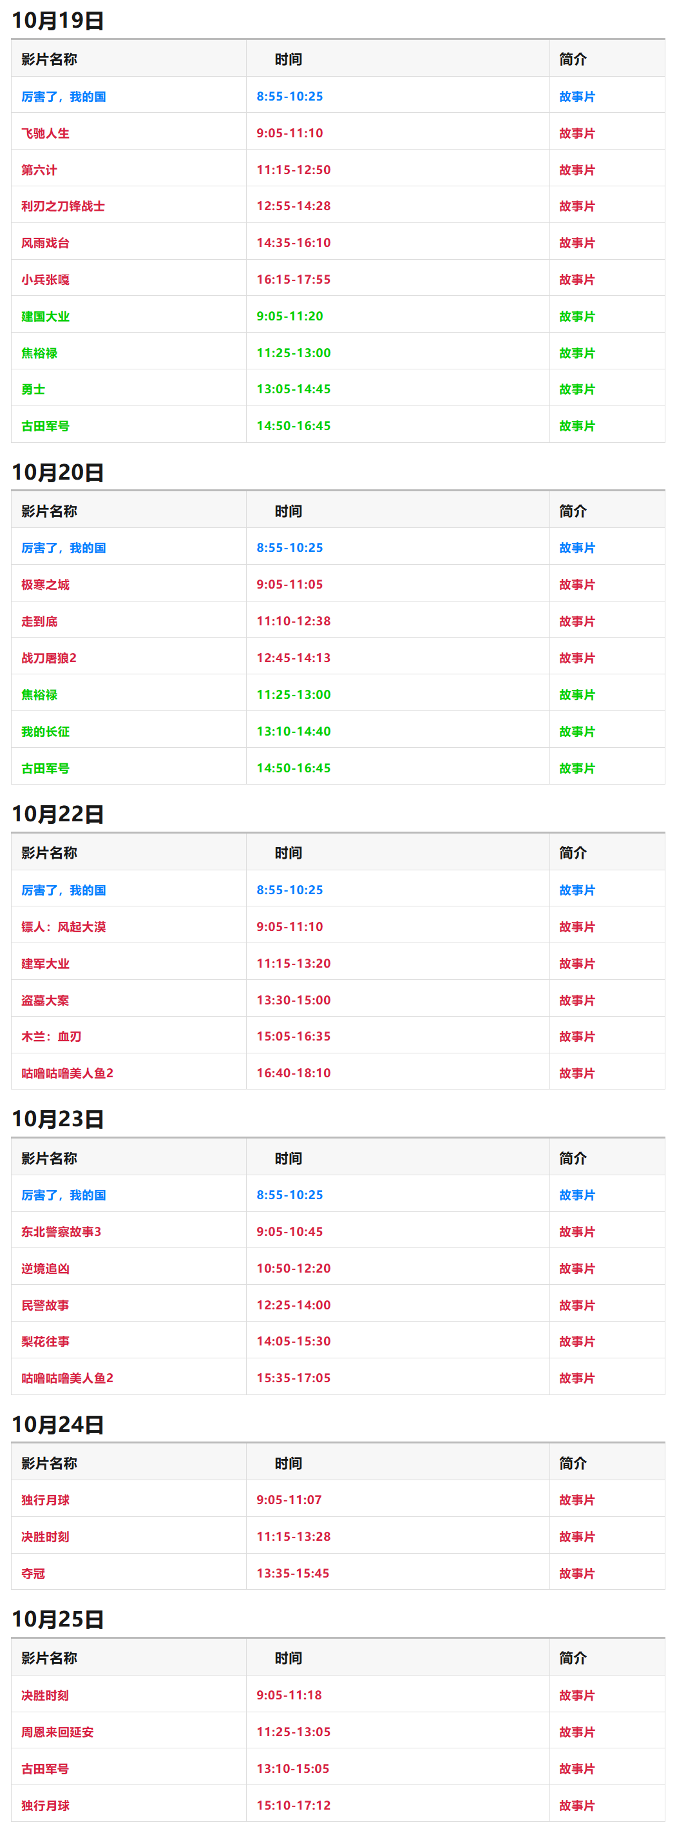Open 镖人：风起大漠 movie link

(63, 927)
